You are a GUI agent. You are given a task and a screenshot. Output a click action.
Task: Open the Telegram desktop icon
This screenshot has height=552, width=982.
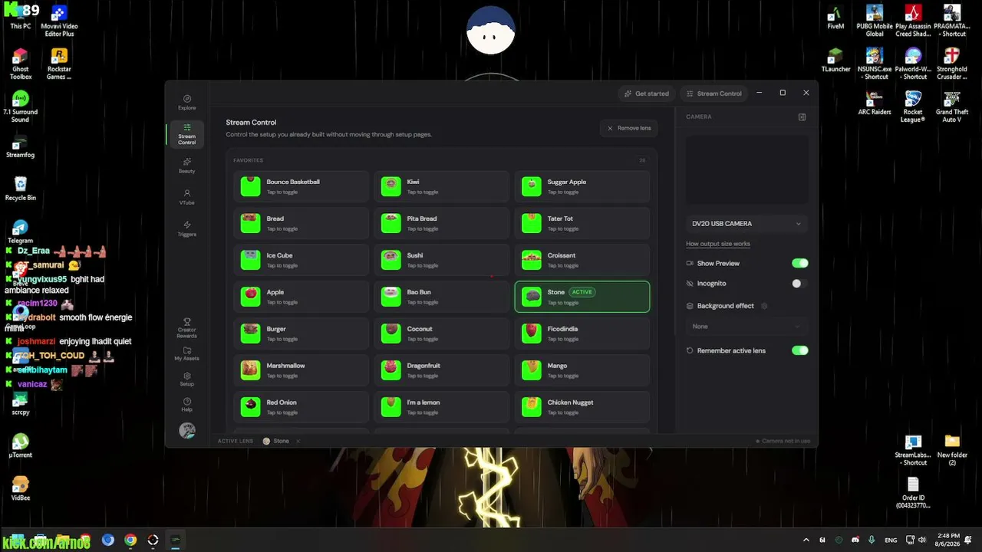(x=21, y=232)
